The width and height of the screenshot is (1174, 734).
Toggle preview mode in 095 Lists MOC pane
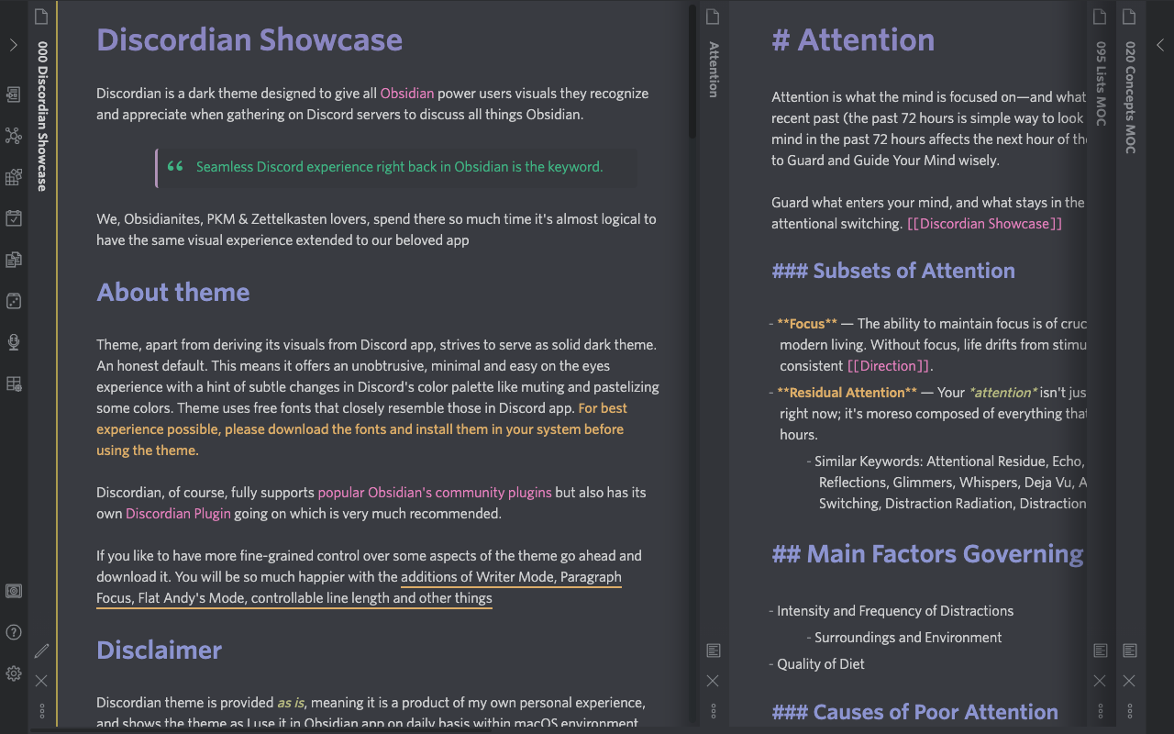(1101, 651)
